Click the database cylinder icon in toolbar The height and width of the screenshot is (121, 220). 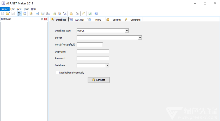coord(31,14)
